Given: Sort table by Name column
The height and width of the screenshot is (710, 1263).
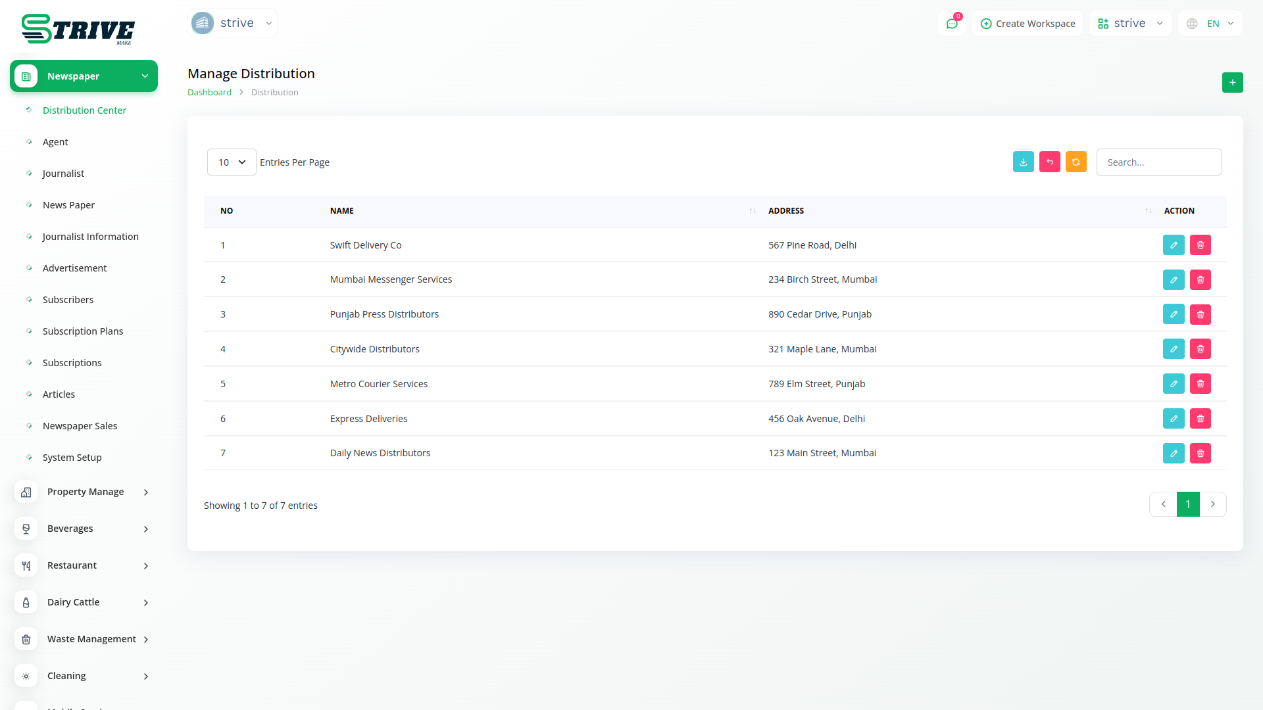Looking at the screenshot, I should pos(752,210).
